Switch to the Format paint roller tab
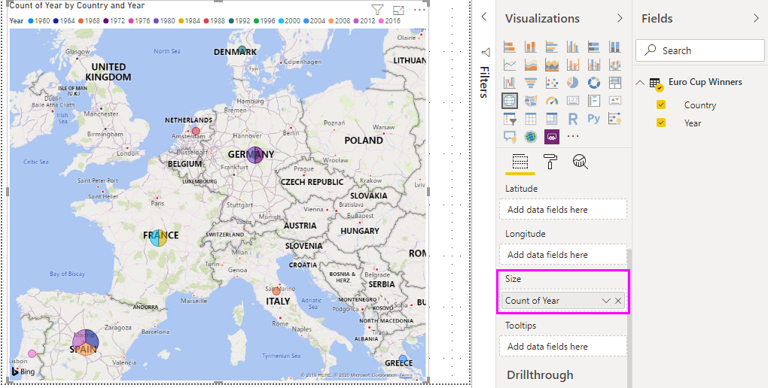768x388 pixels. click(x=550, y=162)
